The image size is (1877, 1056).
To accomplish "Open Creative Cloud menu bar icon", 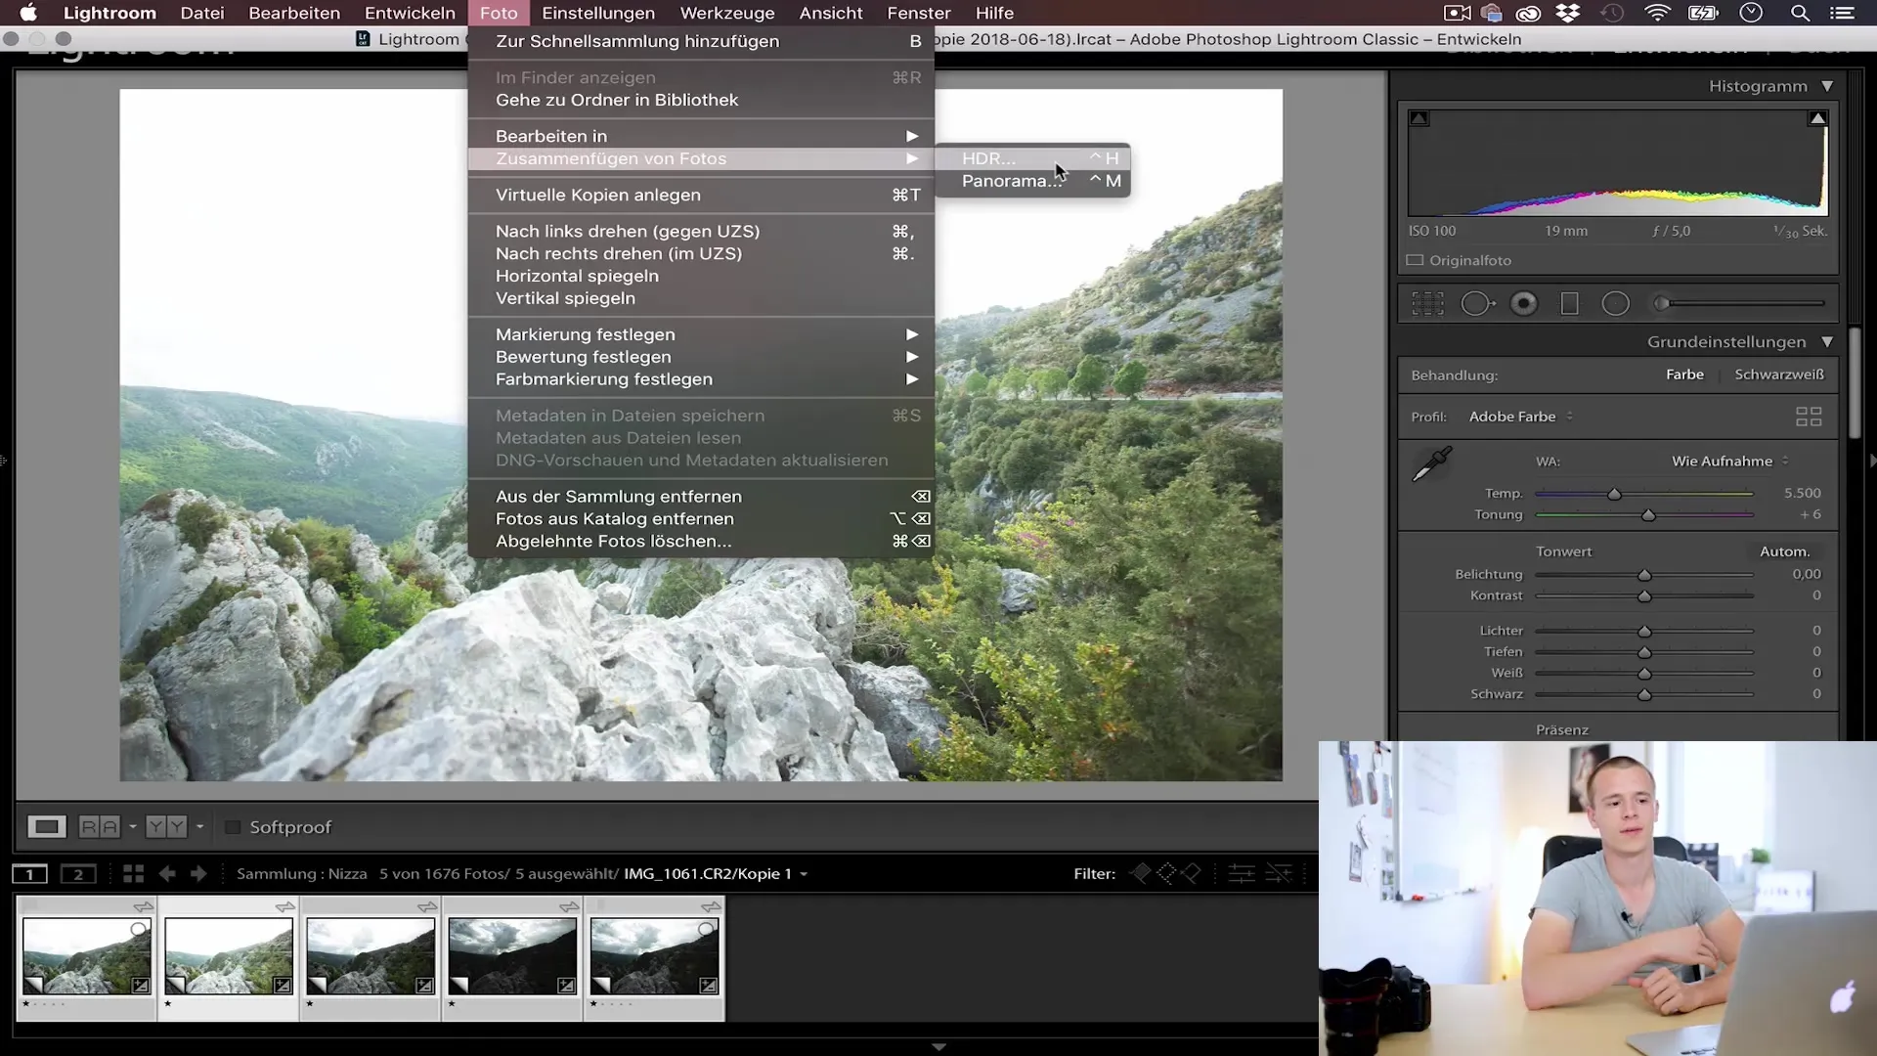I will click(1528, 13).
